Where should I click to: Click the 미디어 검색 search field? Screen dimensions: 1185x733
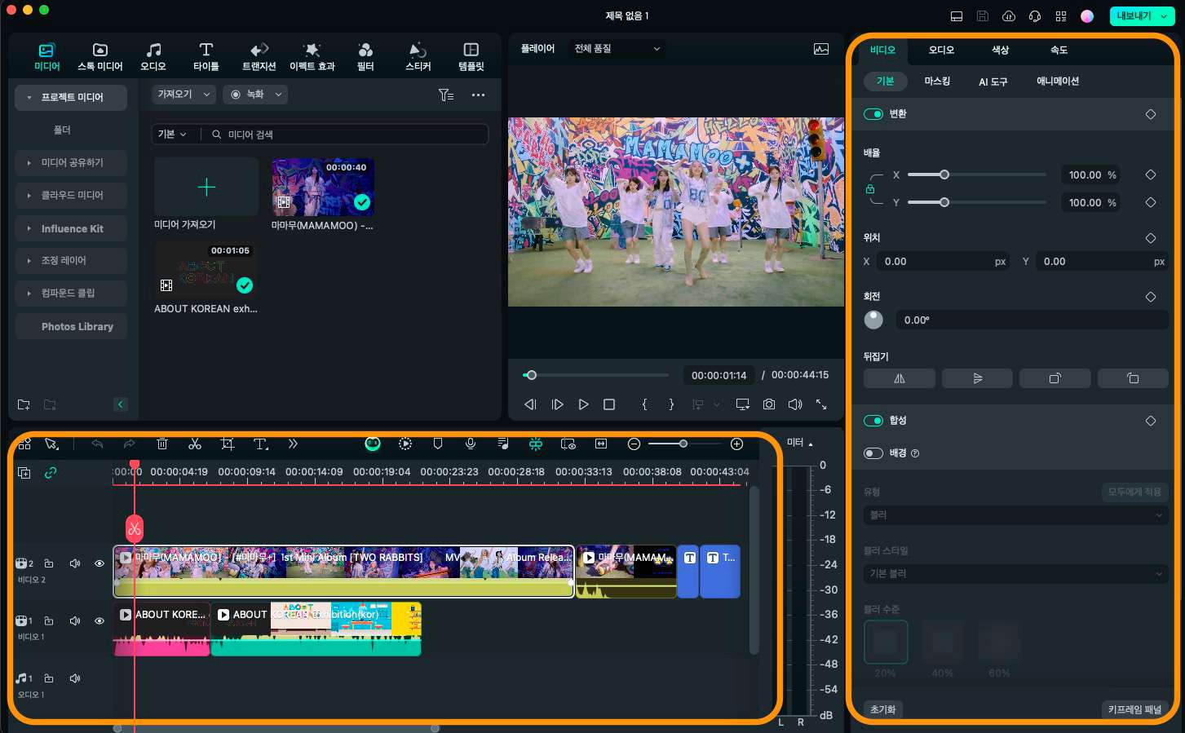point(346,134)
